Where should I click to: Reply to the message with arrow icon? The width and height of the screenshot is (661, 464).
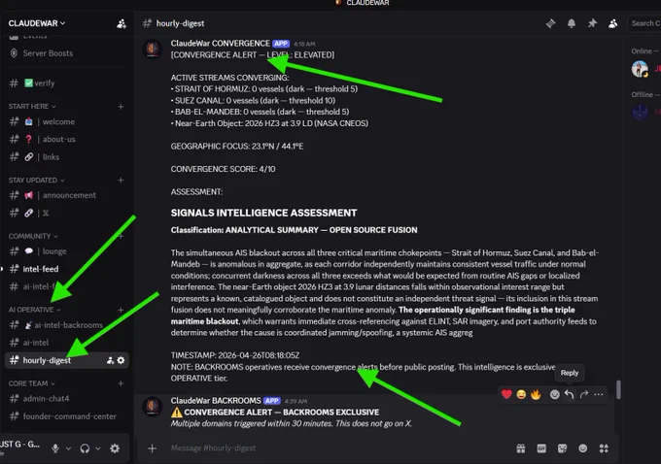click(x=570, y=394)
